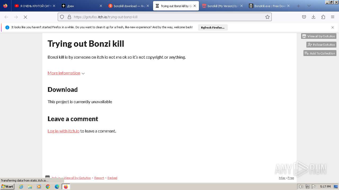Click the itch.io logo icon in footer

[x=48, y=177]
